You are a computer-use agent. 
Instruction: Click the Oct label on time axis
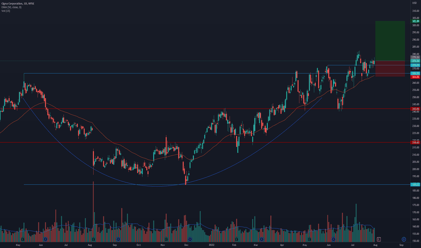click(x=138, y=245)
